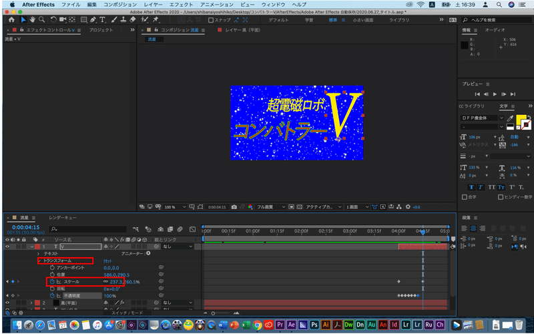Select the Pen tool
Screen dimensions: 534x334
pos(93,20)
